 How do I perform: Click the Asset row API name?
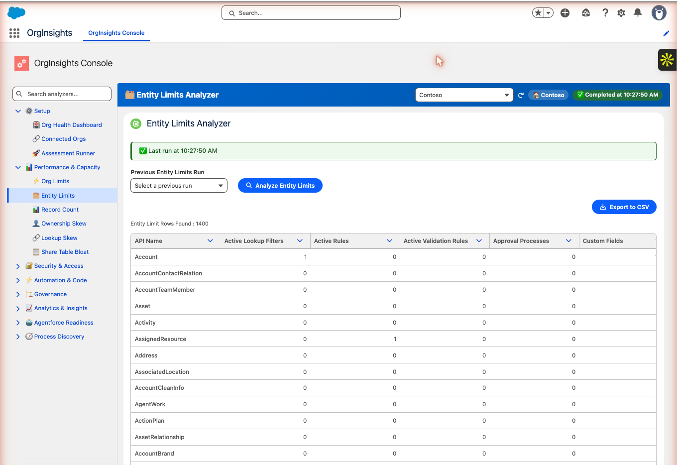(143, 306)
